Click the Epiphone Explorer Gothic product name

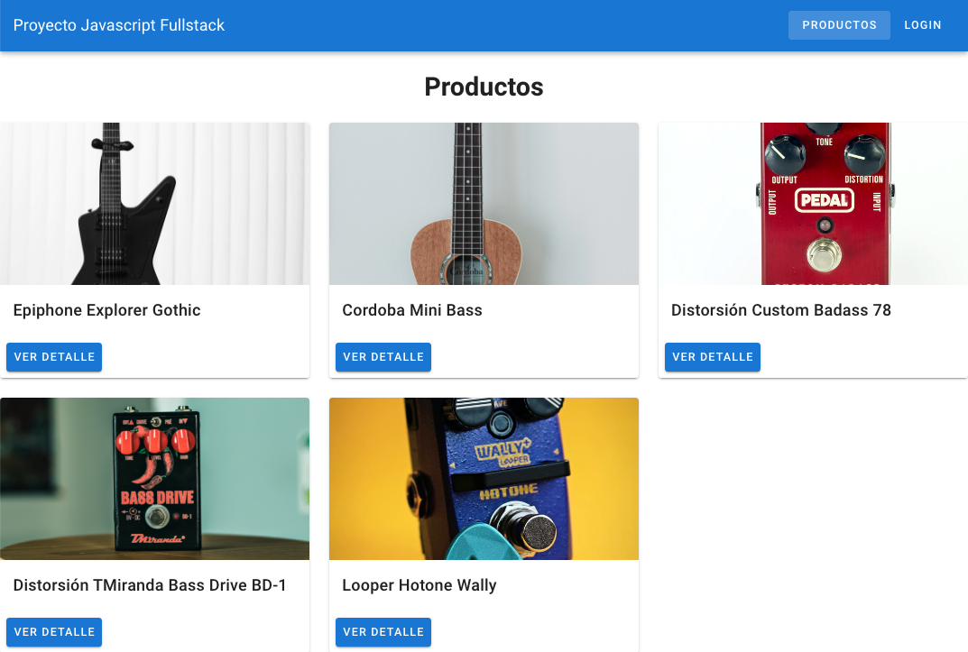[106, 310]
